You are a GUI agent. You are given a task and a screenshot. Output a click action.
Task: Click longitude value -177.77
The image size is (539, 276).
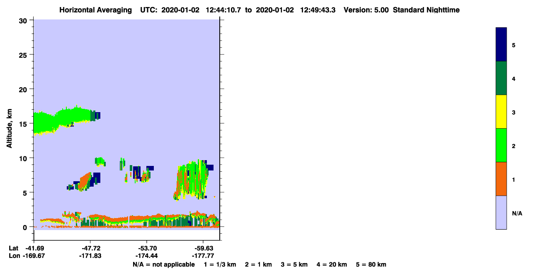pos(203,256)
